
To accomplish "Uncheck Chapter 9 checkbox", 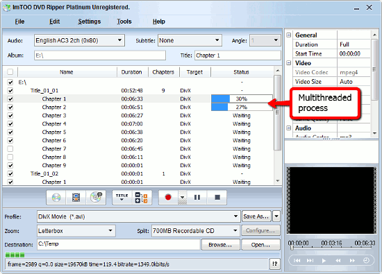I will click(x=10, y=166).
